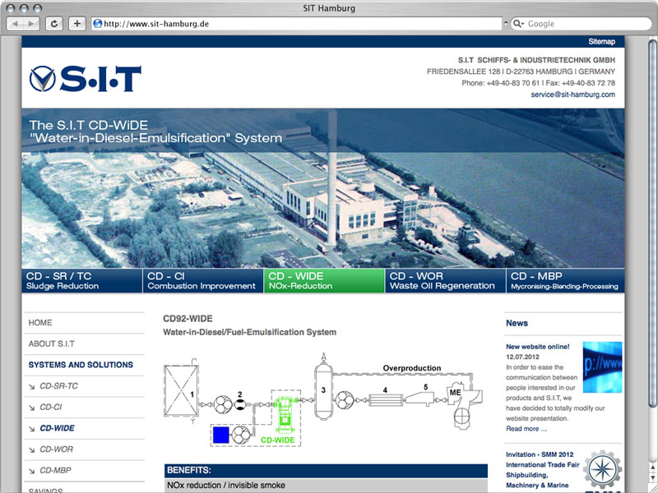
Task: Click the Safari forward arrow button
Action: [x=31, y=24]
